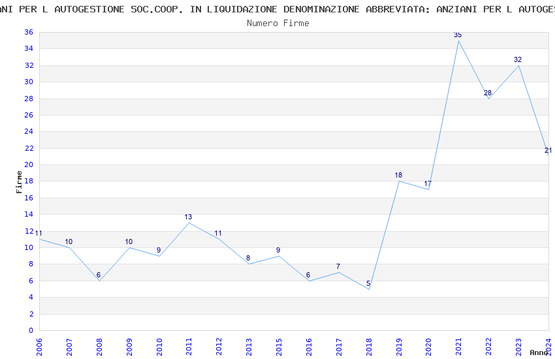555x359 pixels.
Task: Click the x-axis year label 2021
Action: click(x=459, y=347)
